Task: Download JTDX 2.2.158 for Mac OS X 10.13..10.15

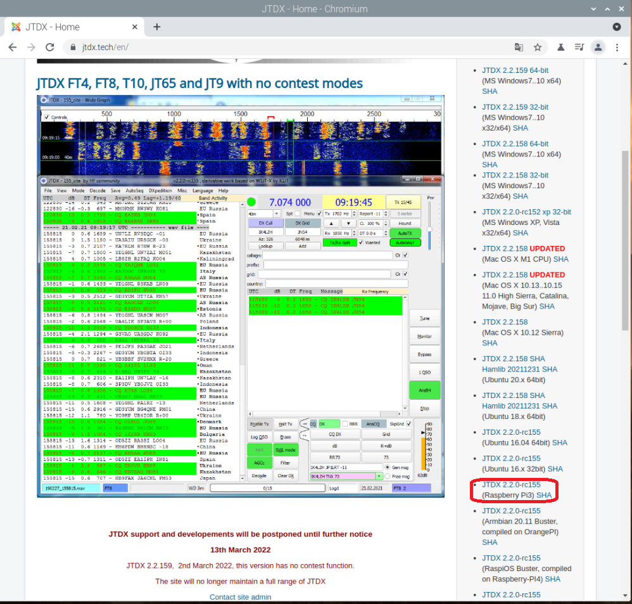Action: pos(505,275)
